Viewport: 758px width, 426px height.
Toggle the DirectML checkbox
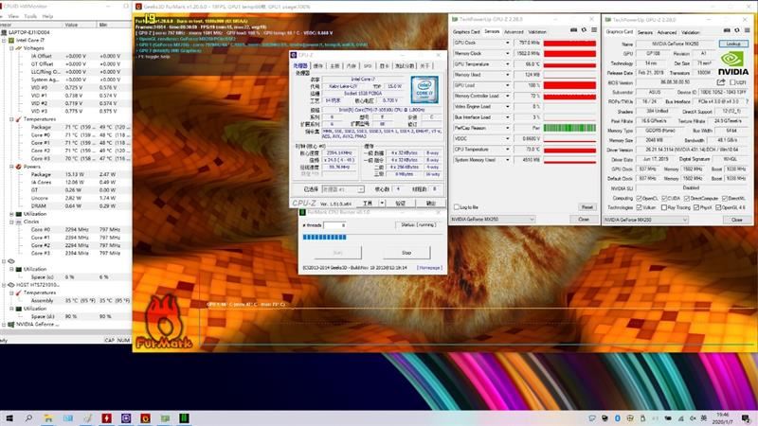click(x=725, y=199)
